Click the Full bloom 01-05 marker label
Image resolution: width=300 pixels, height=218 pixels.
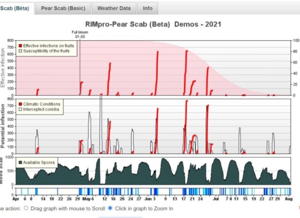(x=80, y=35)
